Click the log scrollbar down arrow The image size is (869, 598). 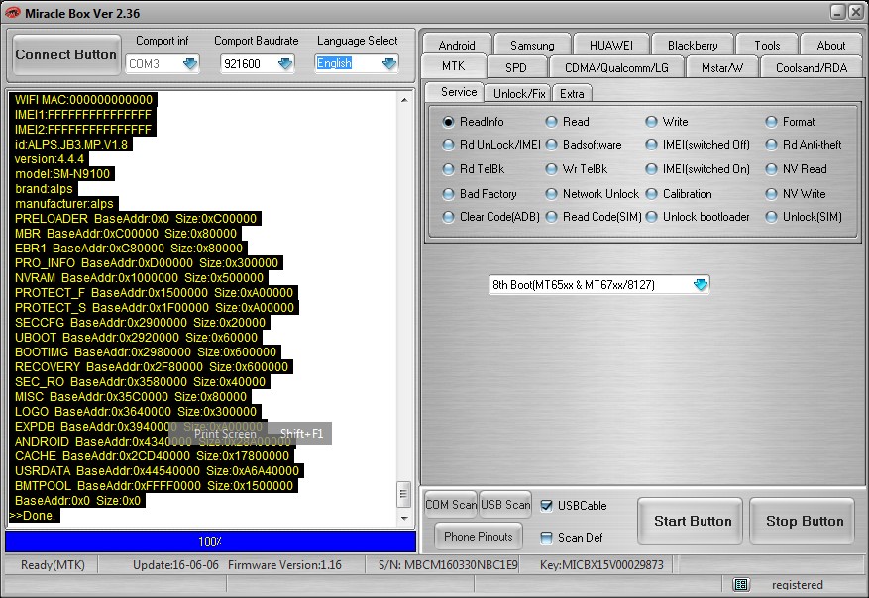click(x=404, y=519)
